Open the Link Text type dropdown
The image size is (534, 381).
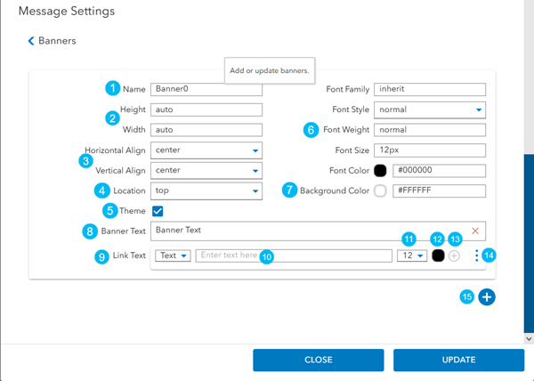(174, 255)
